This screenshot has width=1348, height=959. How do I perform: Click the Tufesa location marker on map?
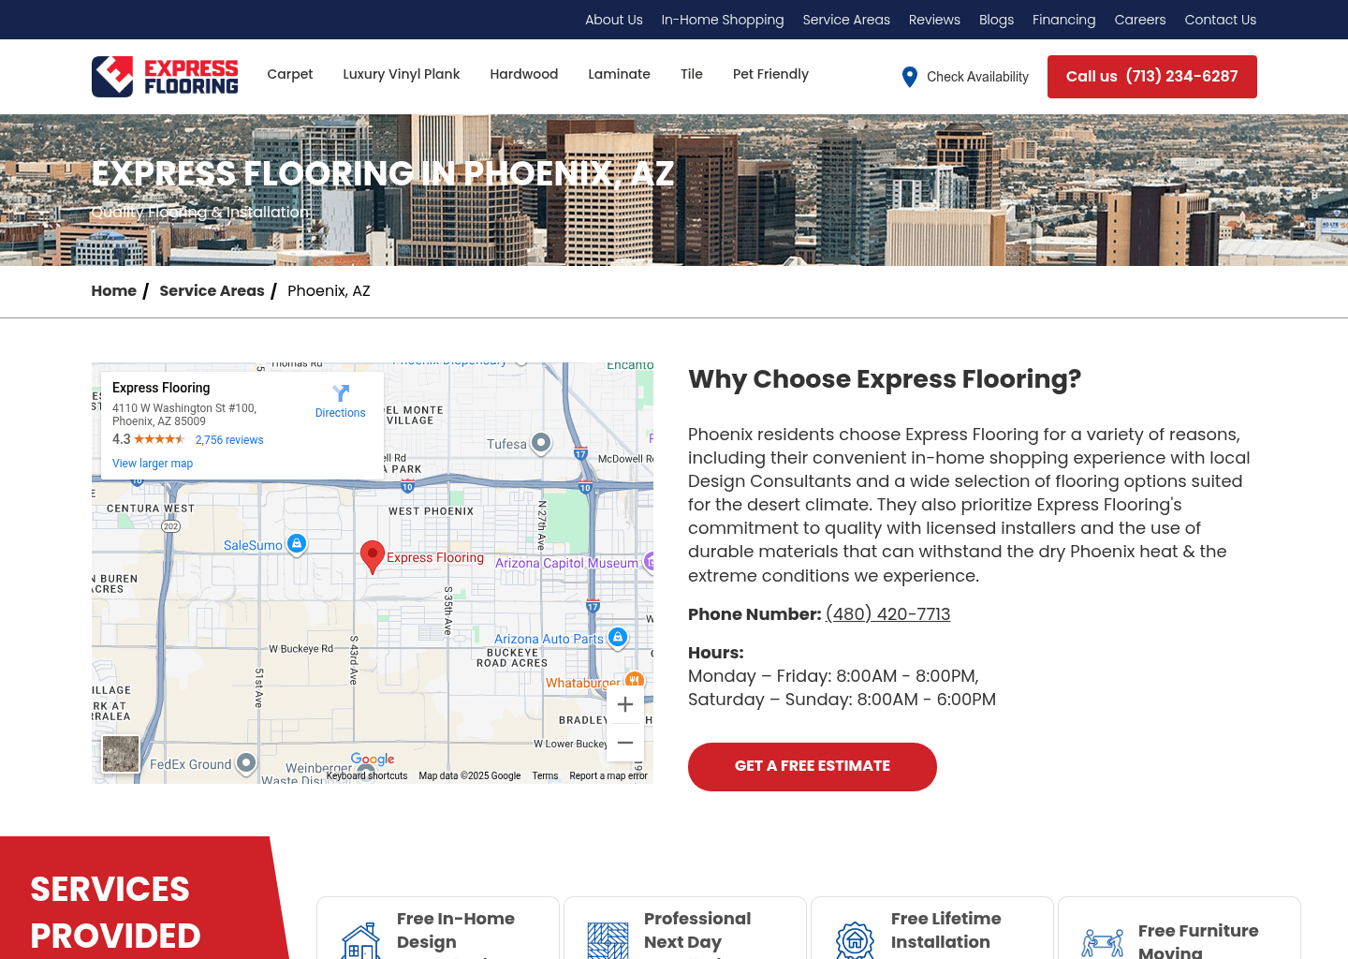coord(541,442)
